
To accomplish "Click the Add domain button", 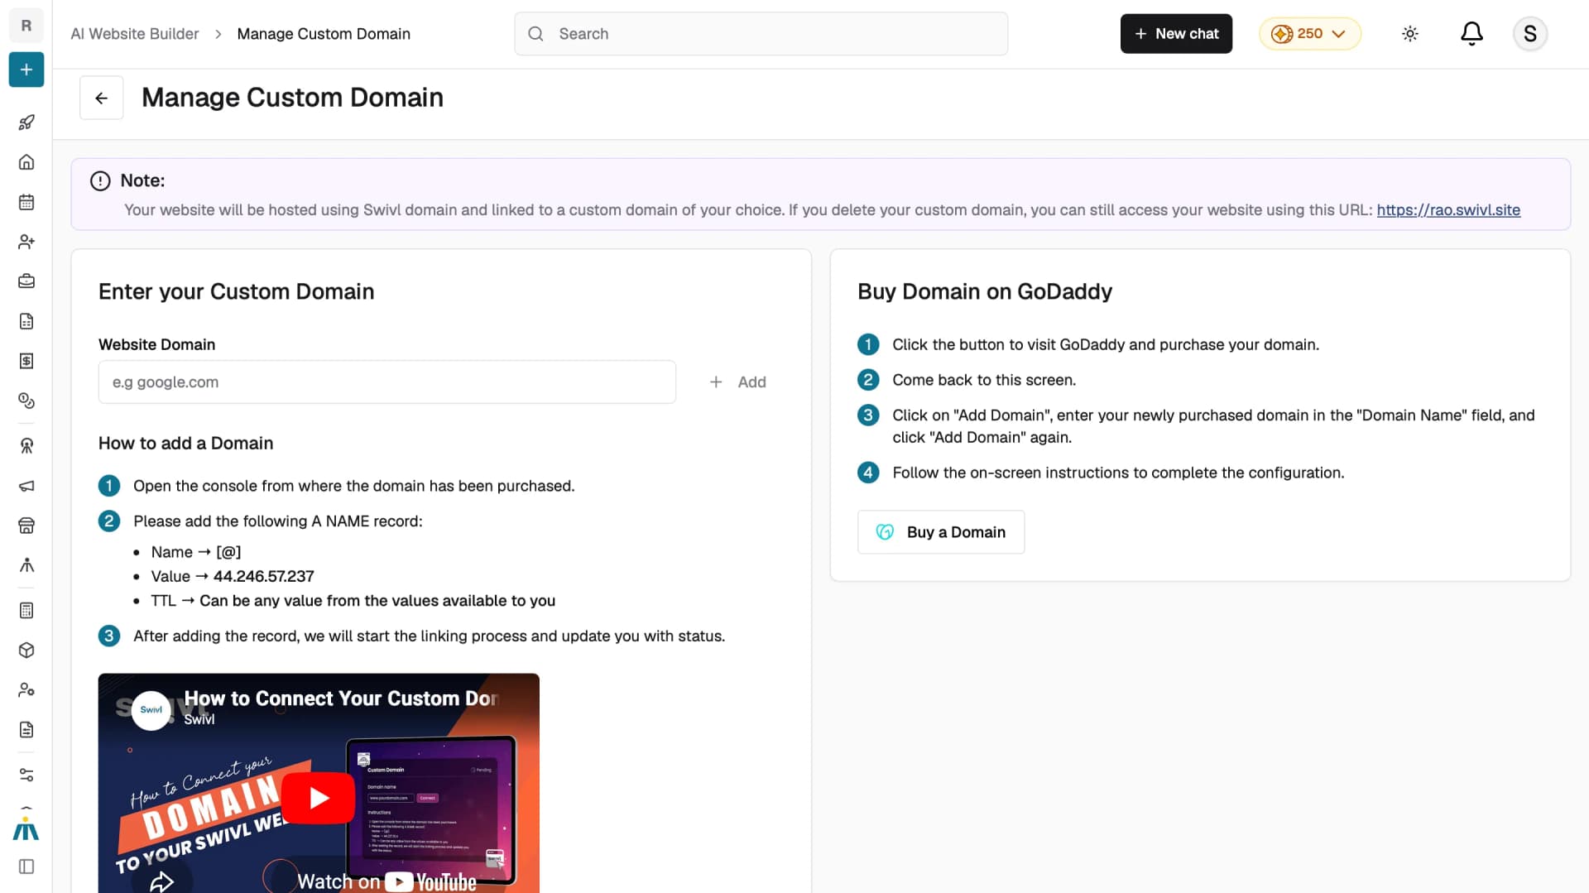I will pos(738,382).
